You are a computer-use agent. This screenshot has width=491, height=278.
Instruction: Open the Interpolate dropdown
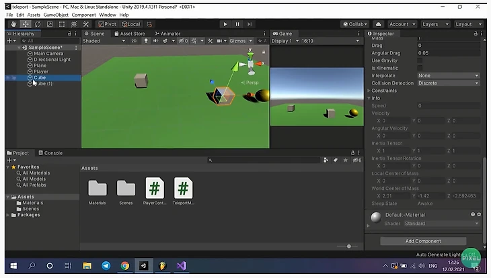448,75
